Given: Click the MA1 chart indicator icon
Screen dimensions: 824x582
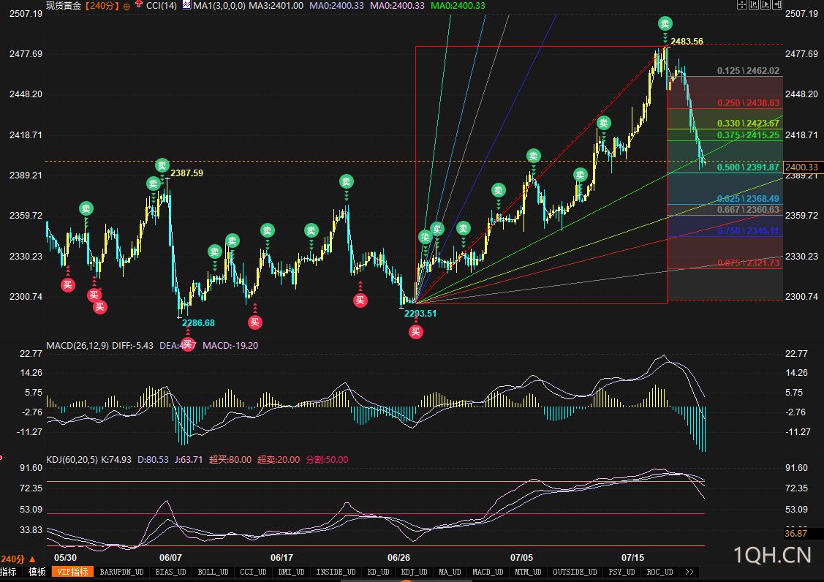Looking at the screenshot, I should (186, 4).
